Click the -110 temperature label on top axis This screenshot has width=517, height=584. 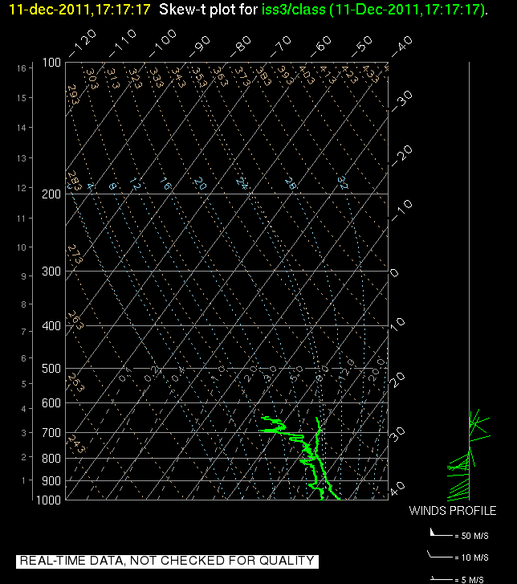123,44
